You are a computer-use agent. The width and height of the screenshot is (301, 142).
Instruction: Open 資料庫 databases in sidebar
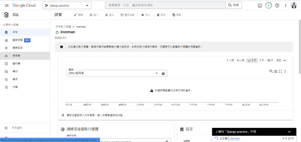point(25,64)
